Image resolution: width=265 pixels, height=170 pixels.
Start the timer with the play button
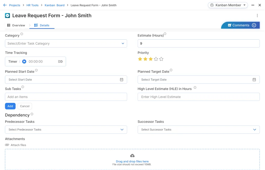pyautogui.click(x=24, y=61)
